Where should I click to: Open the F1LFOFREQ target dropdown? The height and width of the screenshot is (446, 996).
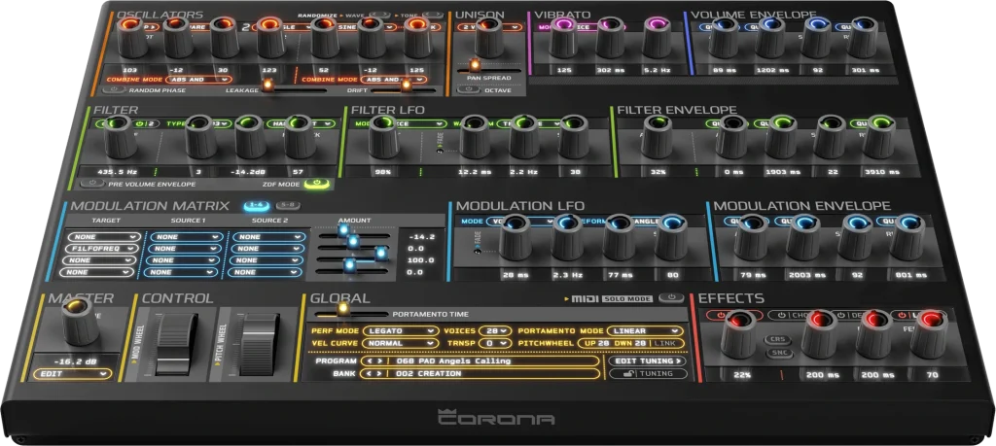(x=101, y=249)
